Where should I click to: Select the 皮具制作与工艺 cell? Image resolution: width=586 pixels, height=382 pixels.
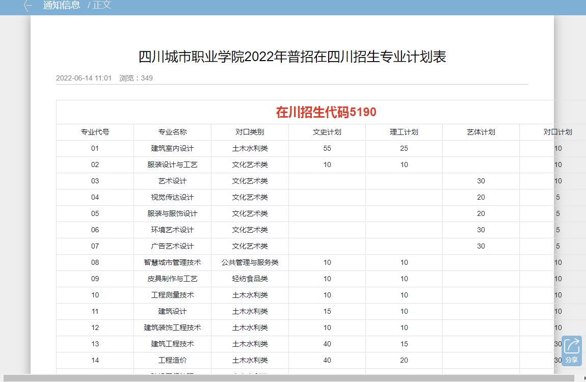[x=172, y=279]
